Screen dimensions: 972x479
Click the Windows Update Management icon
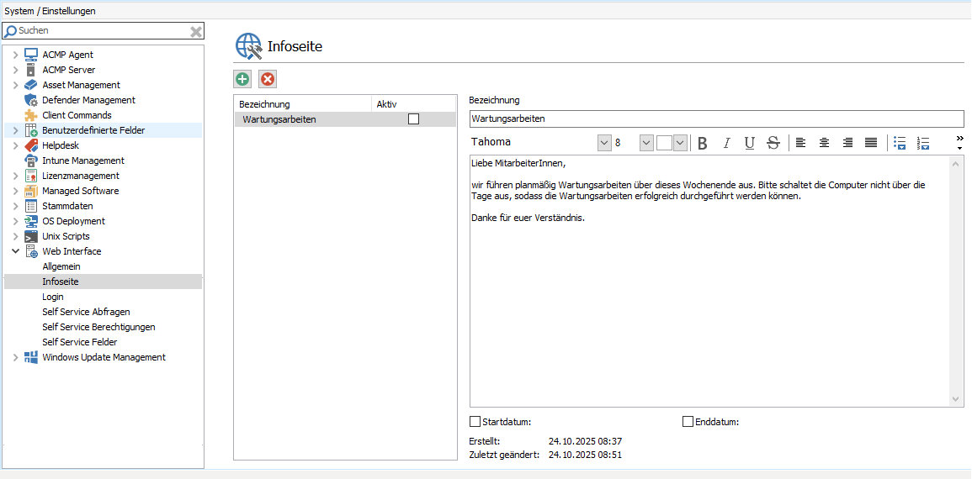[x=31, y=357]
